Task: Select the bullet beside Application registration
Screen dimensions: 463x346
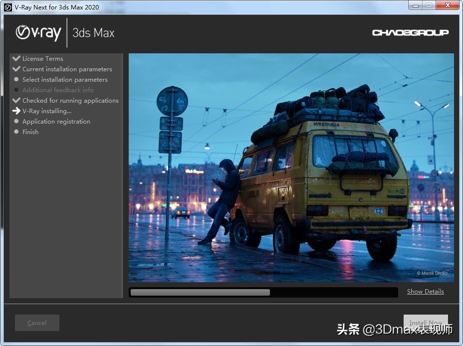Action: (16, 121)
